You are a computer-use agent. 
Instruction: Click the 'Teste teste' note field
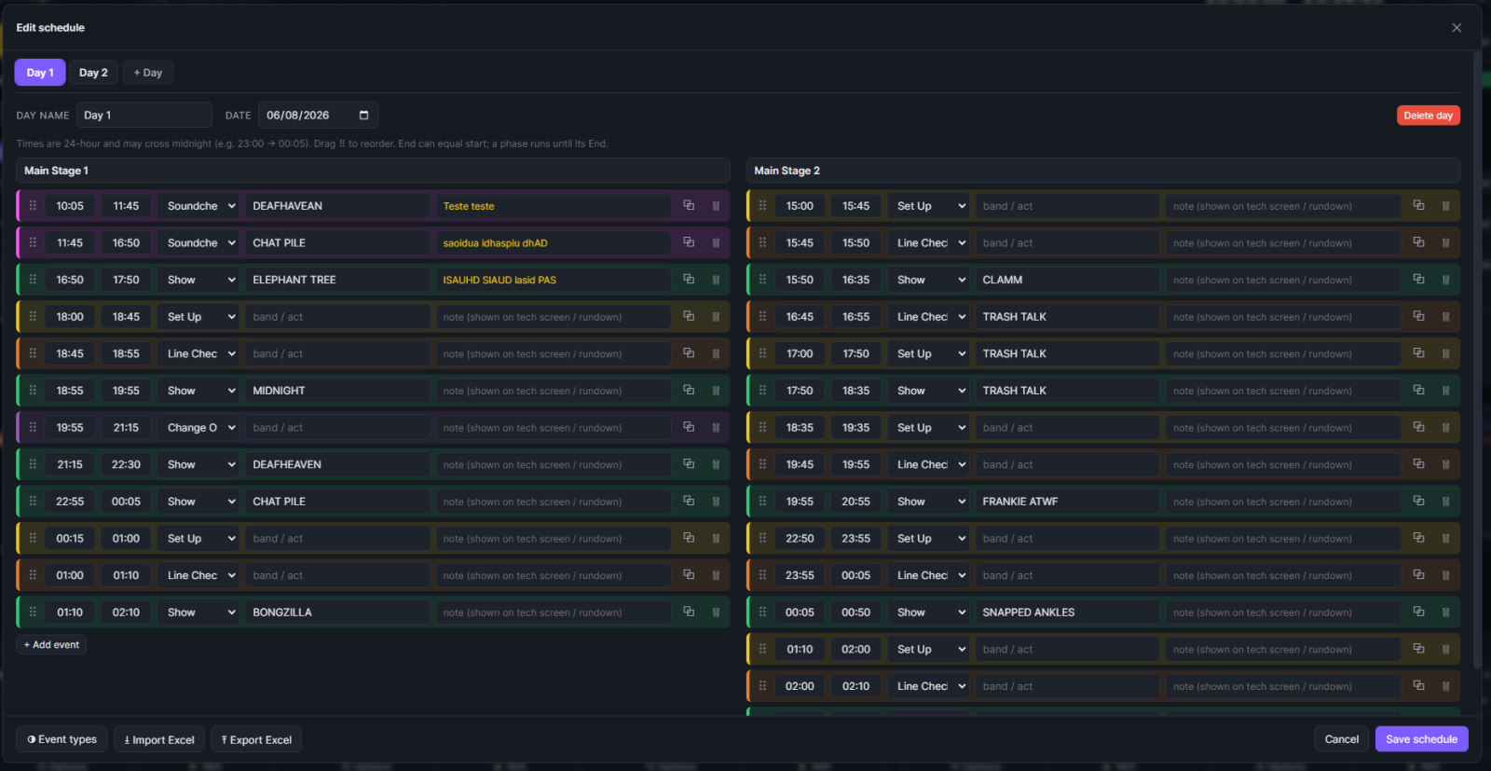tap(554, 206)
